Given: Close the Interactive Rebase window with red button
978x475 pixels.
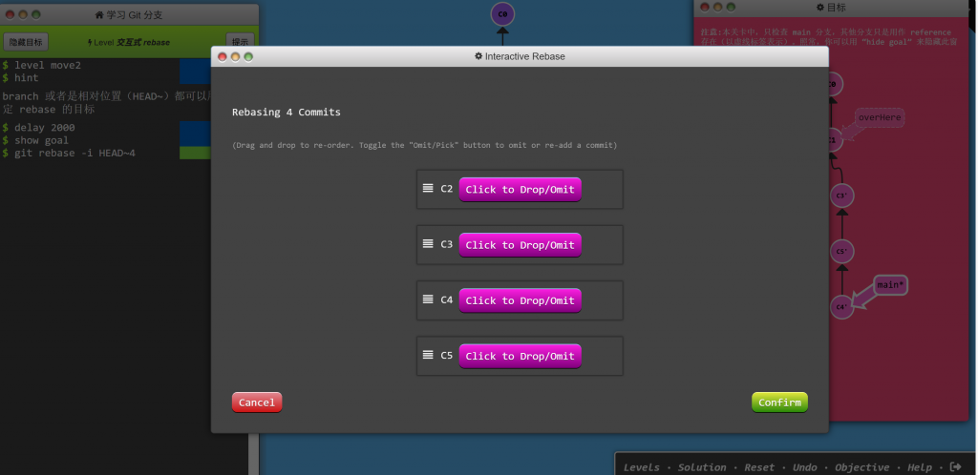Looking at the screenshot, I should point(222,56).
